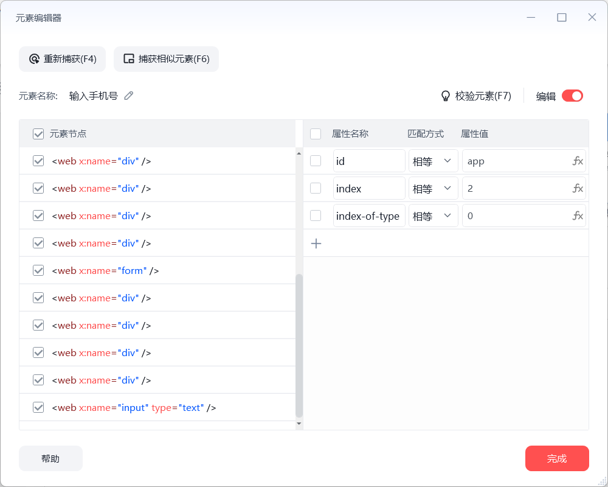Image resolution: width=608 pixels, height=487 pixels.
Task: Open the 相等 match dropdown for index
Action: (x=434, y=188)
